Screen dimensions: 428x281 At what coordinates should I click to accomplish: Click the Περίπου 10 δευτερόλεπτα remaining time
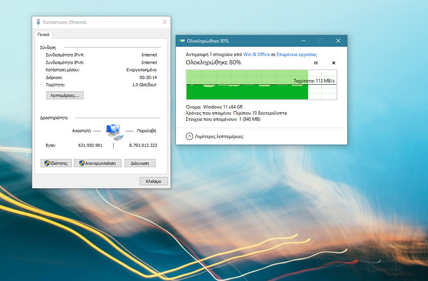(x=260, y=113)
